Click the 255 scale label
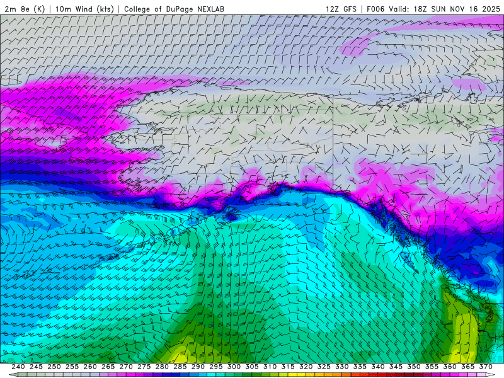 pos(72,367)
